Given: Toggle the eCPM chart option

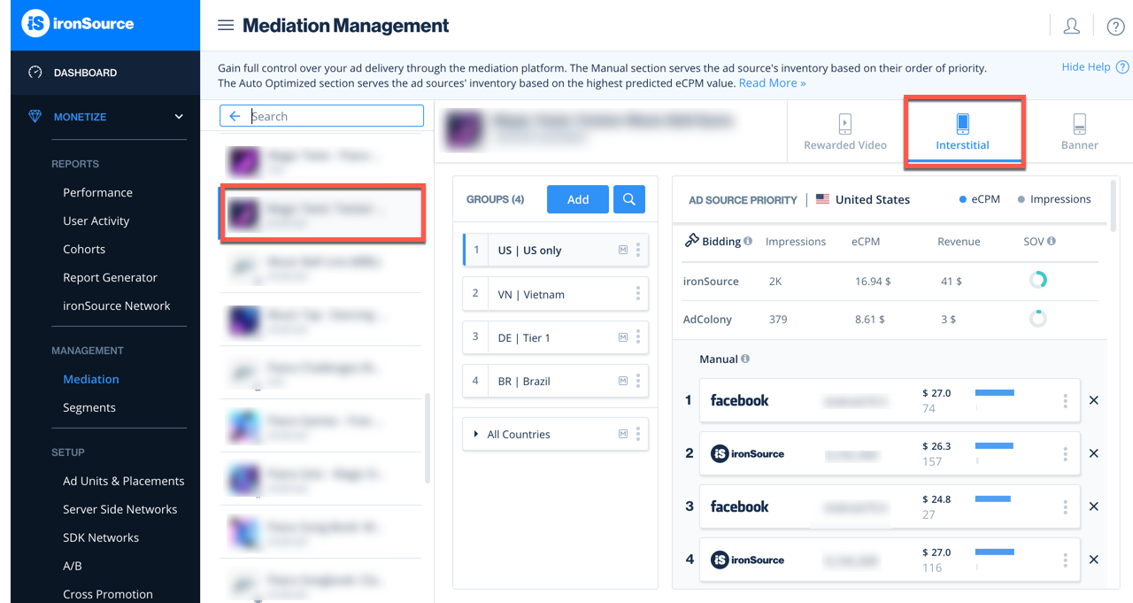Looking at the screenshot, I should click(x=979, y=199).
